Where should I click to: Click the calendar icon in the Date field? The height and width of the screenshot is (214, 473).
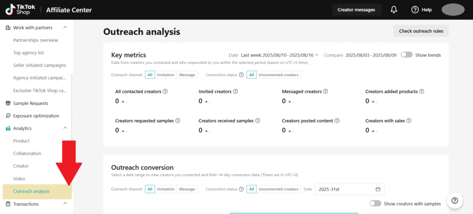point(378,189)
